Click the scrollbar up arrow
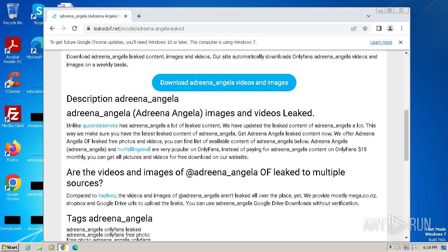This screenshot has width=448, height=252. 406,53
